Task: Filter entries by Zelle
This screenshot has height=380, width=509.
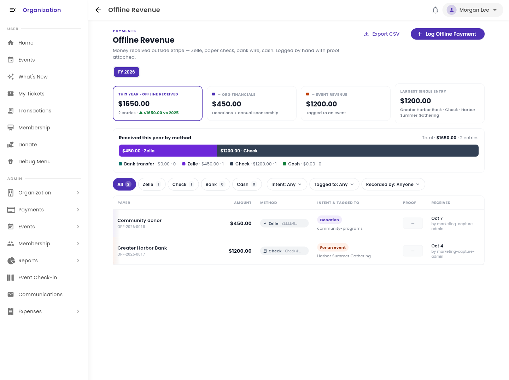Action: coord(152,184)
